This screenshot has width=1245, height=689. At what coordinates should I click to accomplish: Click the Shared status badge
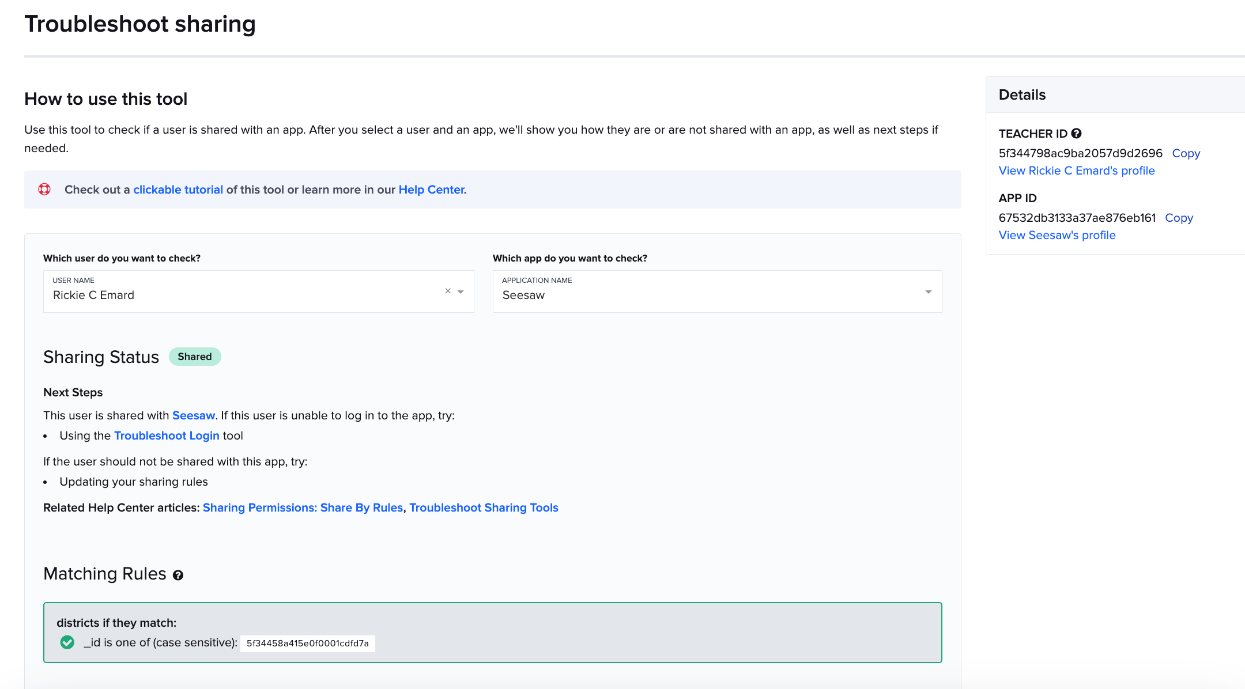195,357
